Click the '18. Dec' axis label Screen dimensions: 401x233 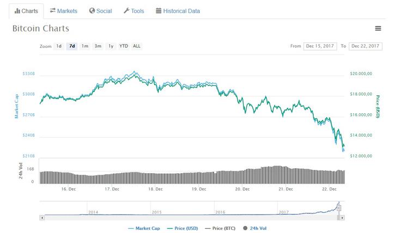155,189
